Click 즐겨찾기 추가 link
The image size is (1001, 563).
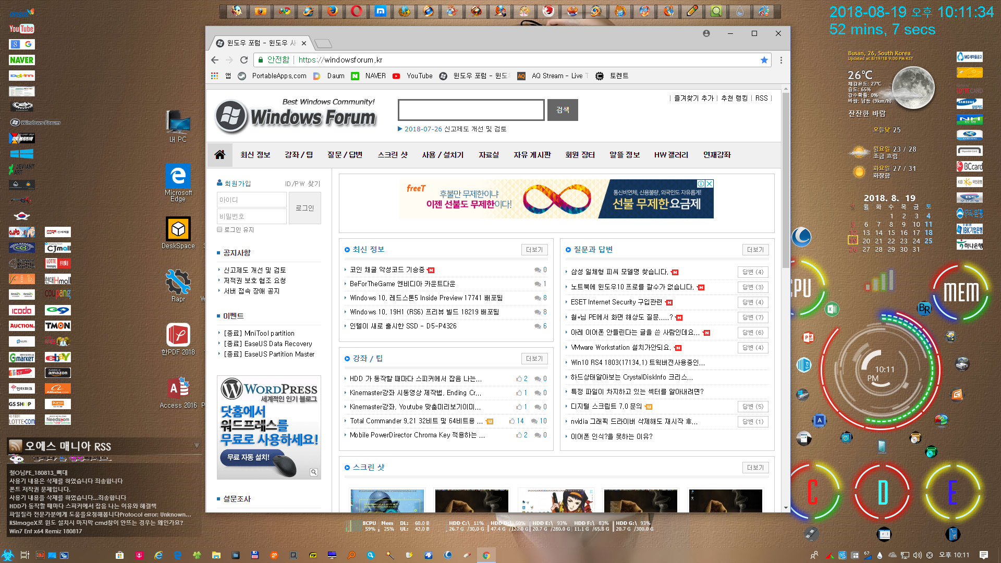click(694, 98)
